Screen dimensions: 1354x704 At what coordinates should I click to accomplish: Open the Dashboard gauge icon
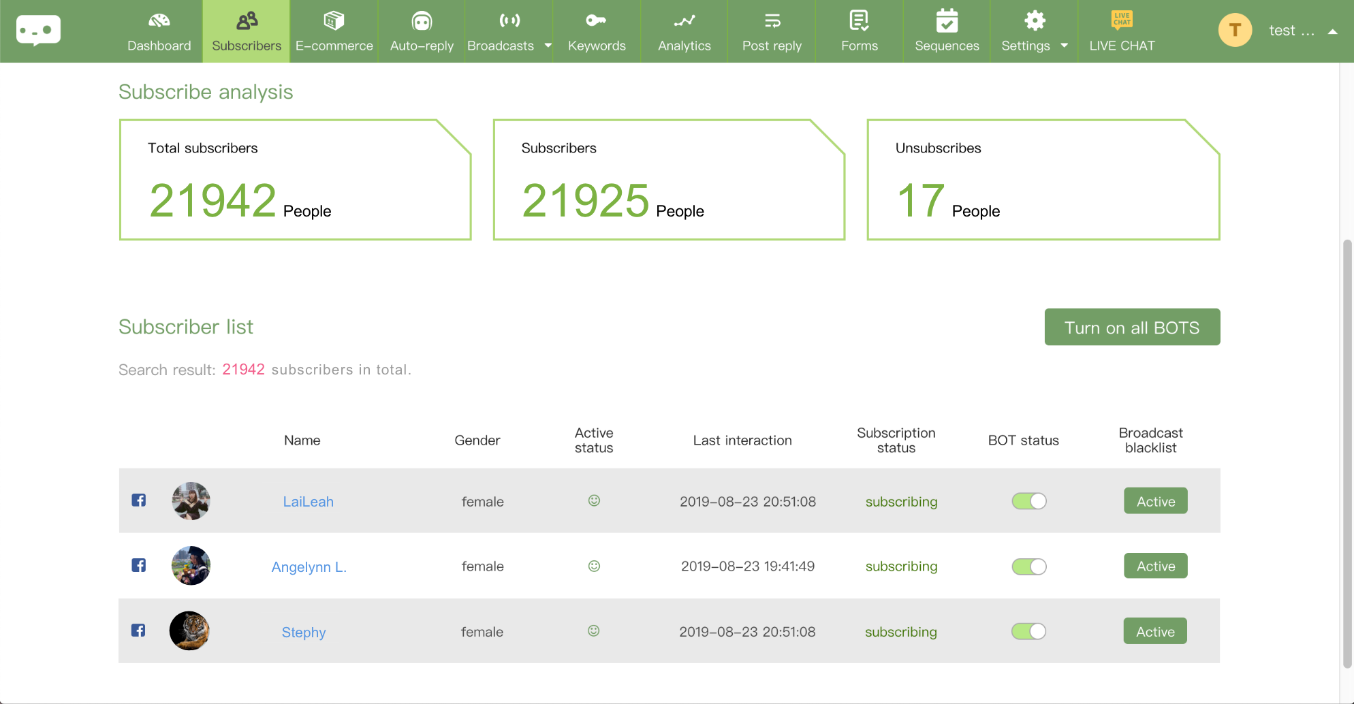coord(159,21)
